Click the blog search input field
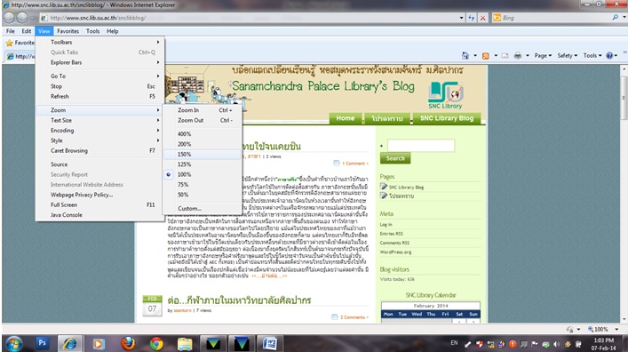Screen dimensions: 628x352 [421, 146]
